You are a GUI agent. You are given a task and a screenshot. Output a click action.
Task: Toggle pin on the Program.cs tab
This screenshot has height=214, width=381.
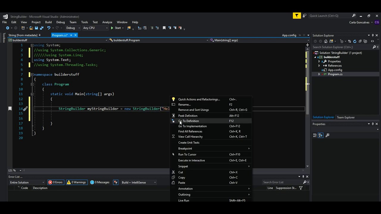(71, 35)
